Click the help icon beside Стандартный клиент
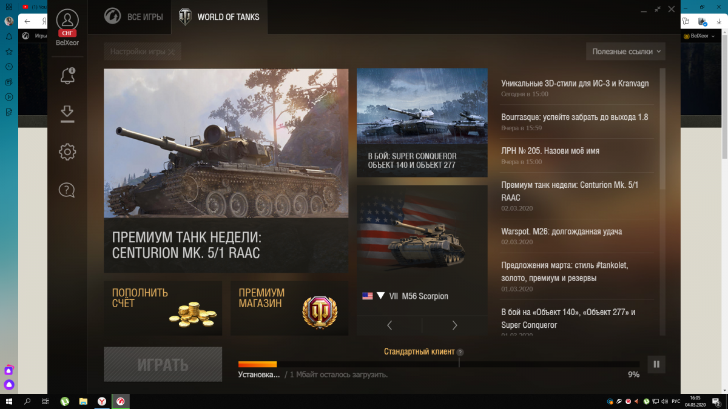 point(460,352)
